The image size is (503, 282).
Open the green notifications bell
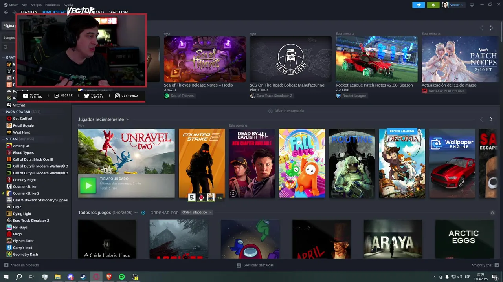pos(433,5)
